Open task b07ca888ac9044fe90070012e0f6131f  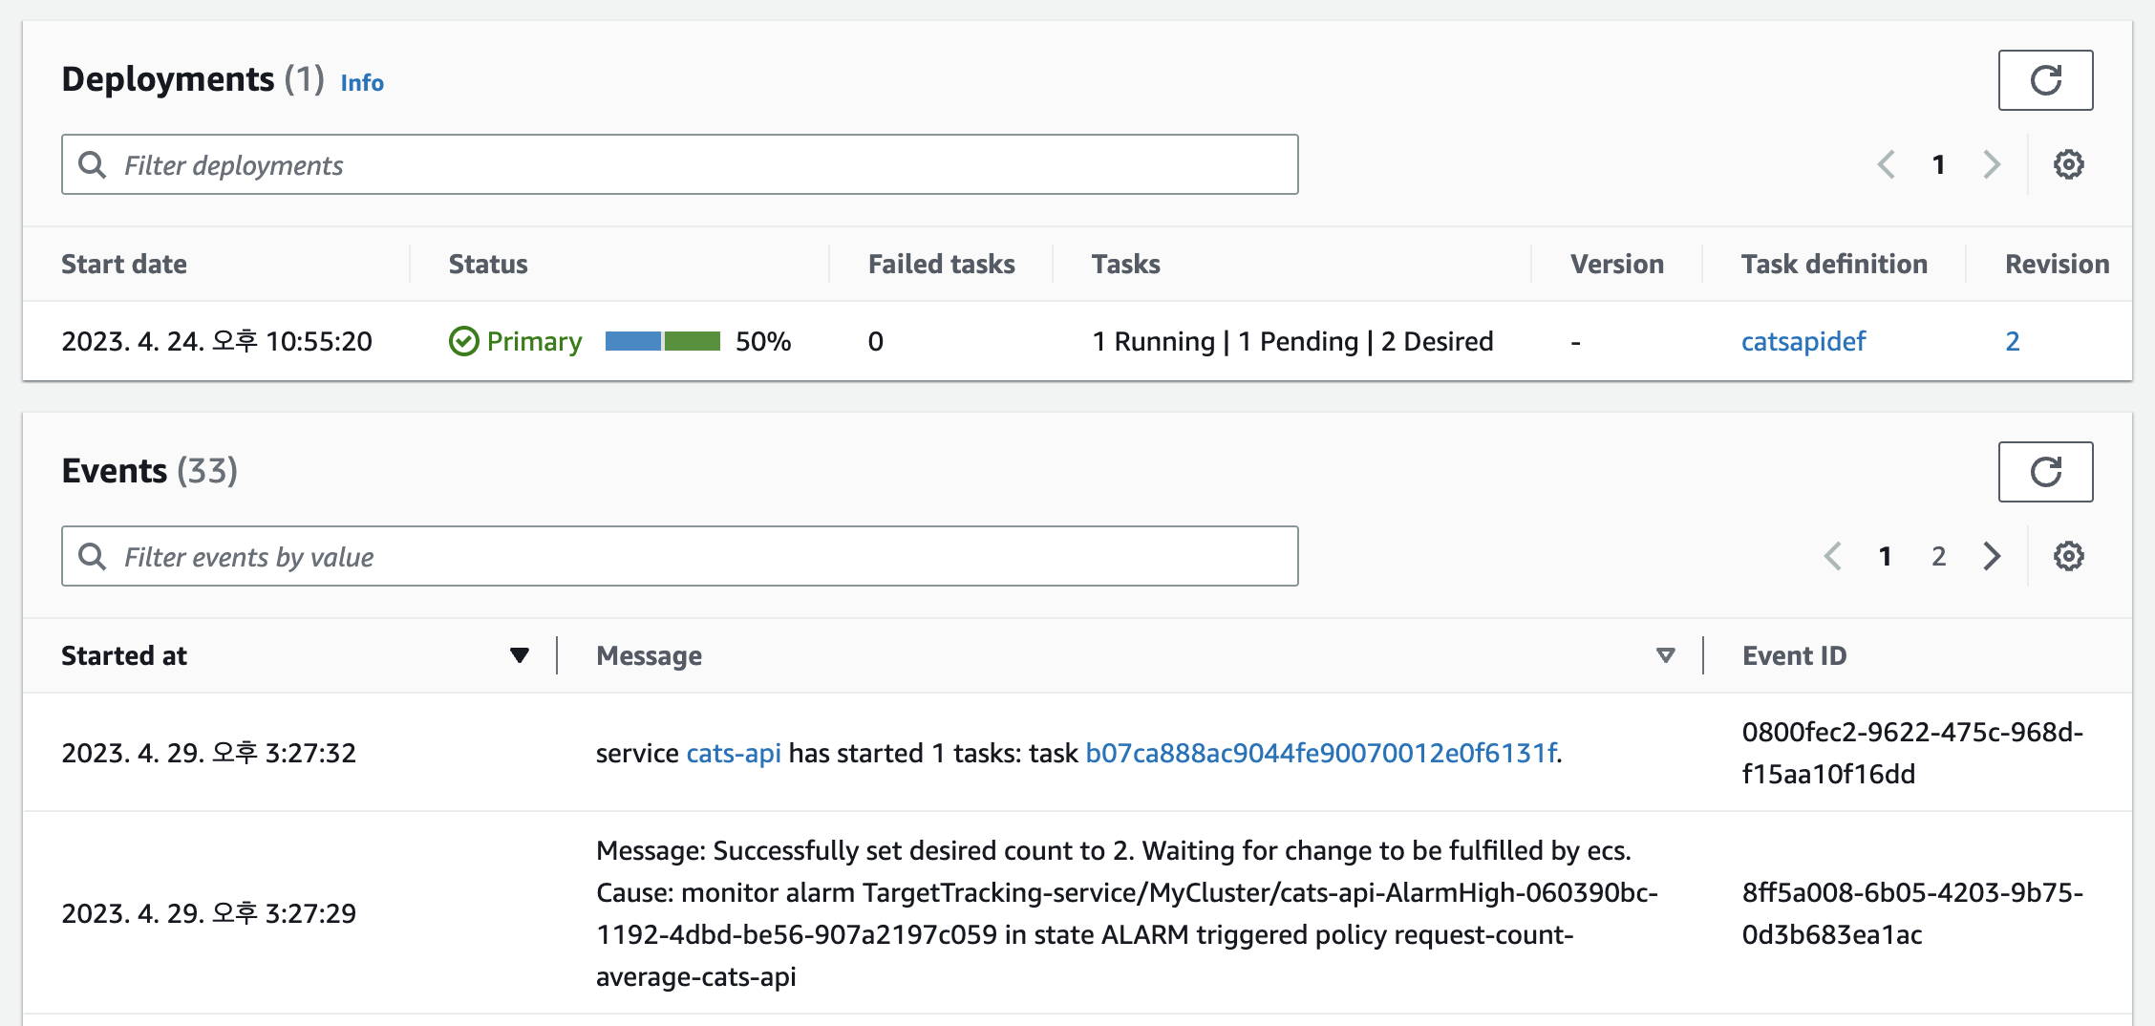pos(1321,753)
